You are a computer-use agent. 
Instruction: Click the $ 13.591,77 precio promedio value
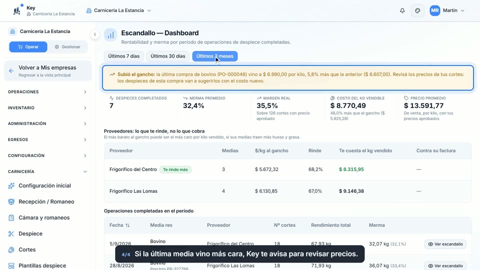pyautogui.click(x=423, y=105)
